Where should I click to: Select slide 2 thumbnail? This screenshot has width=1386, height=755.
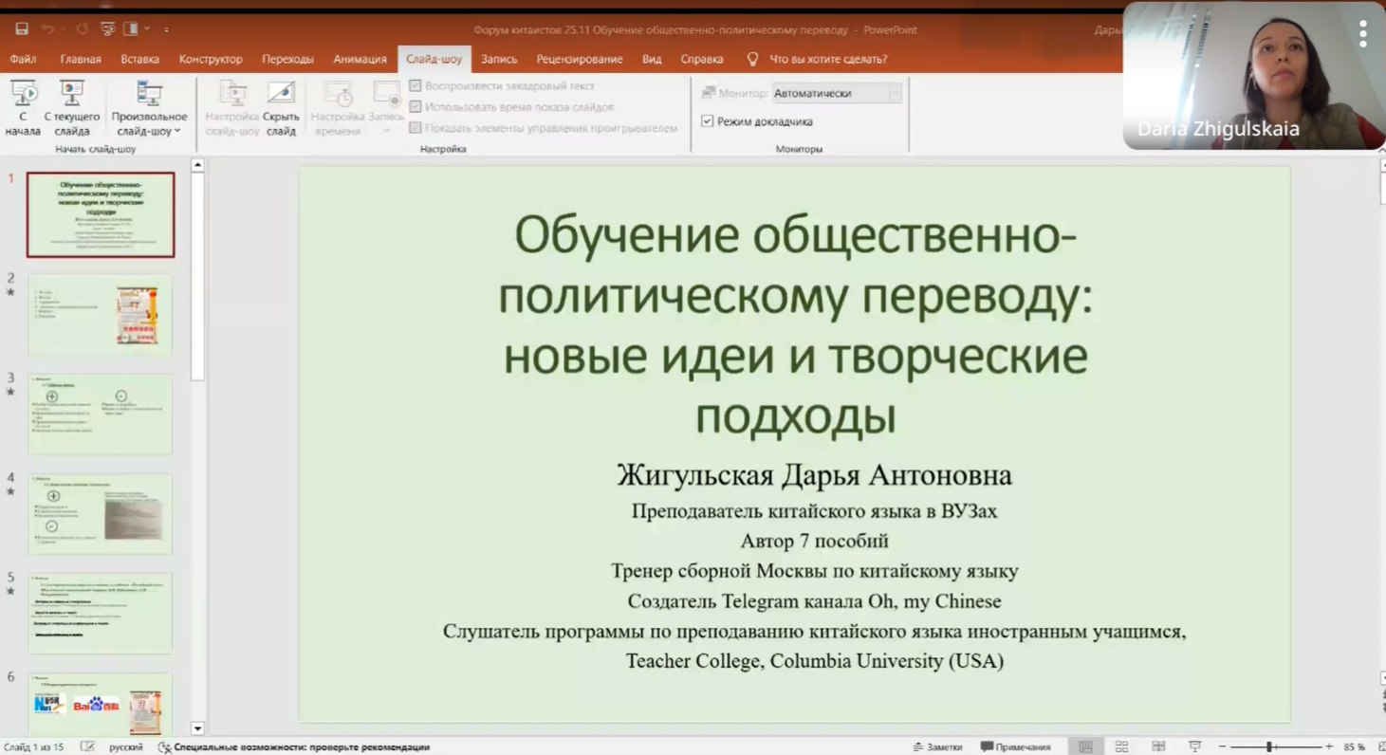pyautogui.click(x=101, y=315)
